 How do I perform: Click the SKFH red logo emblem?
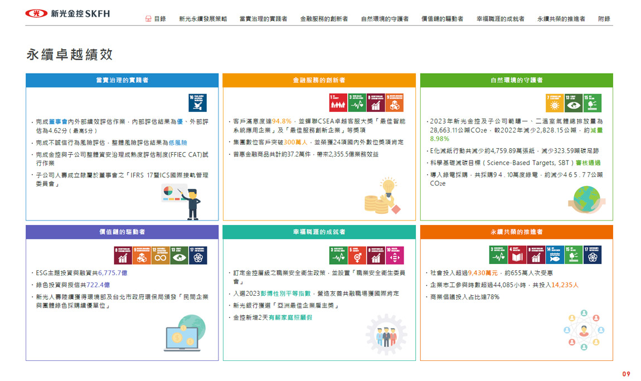[x=36, y=13]
